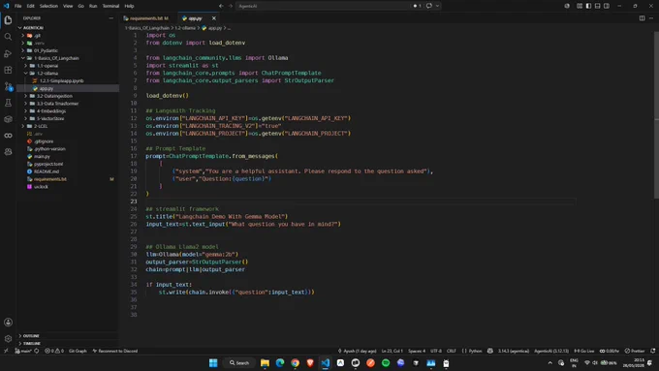This screenshot has width=659, height=371.
Task: Open the Extensions view
Action: (8, 70)
